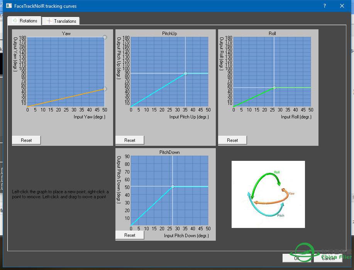Select the Roll curve control point

[x=274, y=88]
